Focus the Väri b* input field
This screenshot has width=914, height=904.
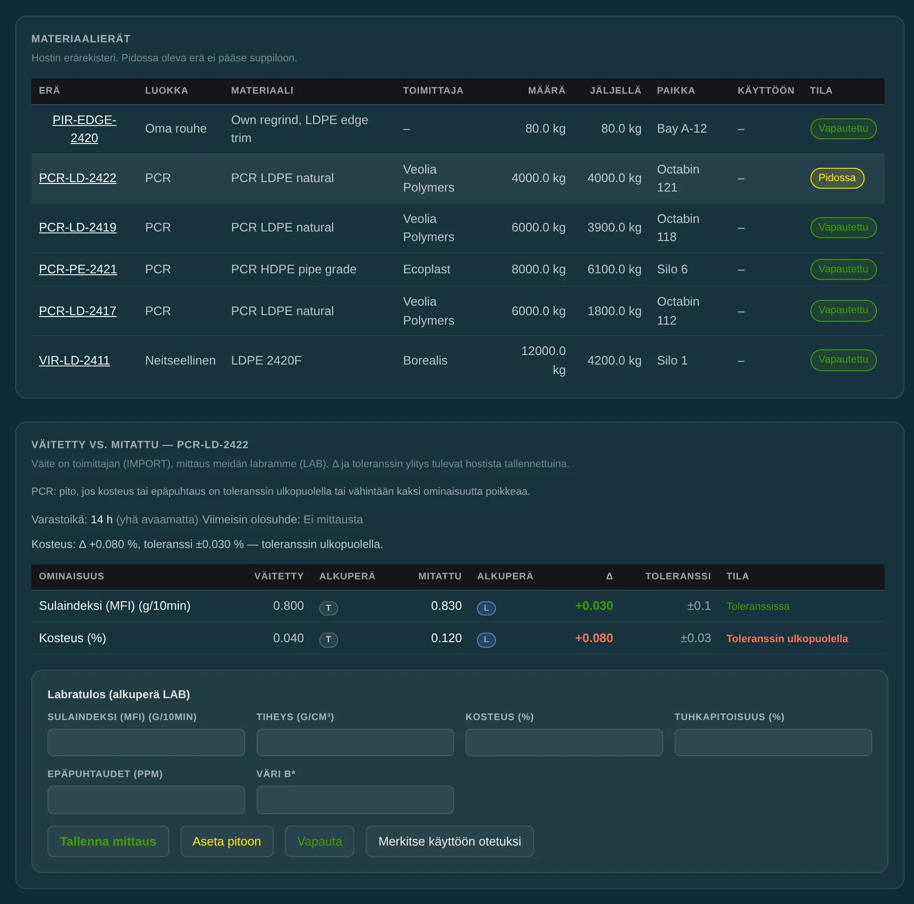click(355, 799)
